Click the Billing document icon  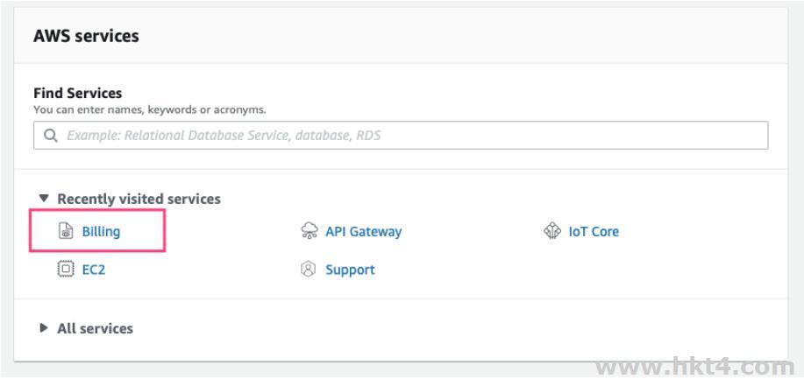(x=66, y=231)
